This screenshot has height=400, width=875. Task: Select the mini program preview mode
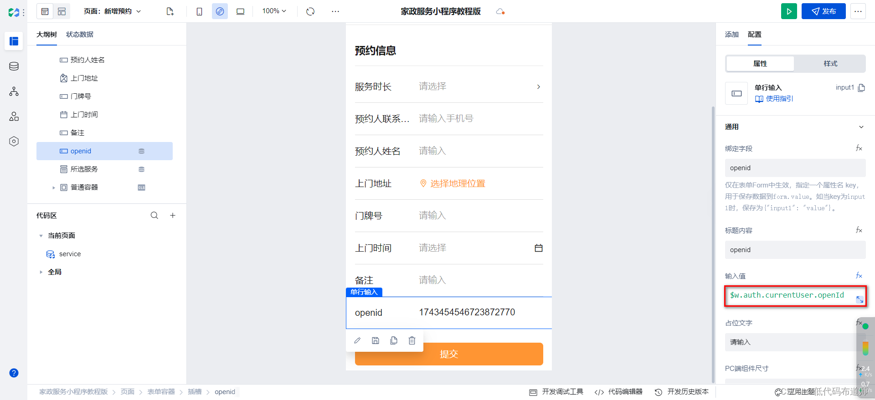[x=220, y=11]
